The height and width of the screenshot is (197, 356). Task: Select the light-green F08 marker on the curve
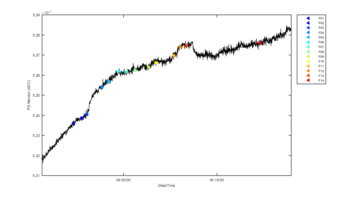coord(135,70)
